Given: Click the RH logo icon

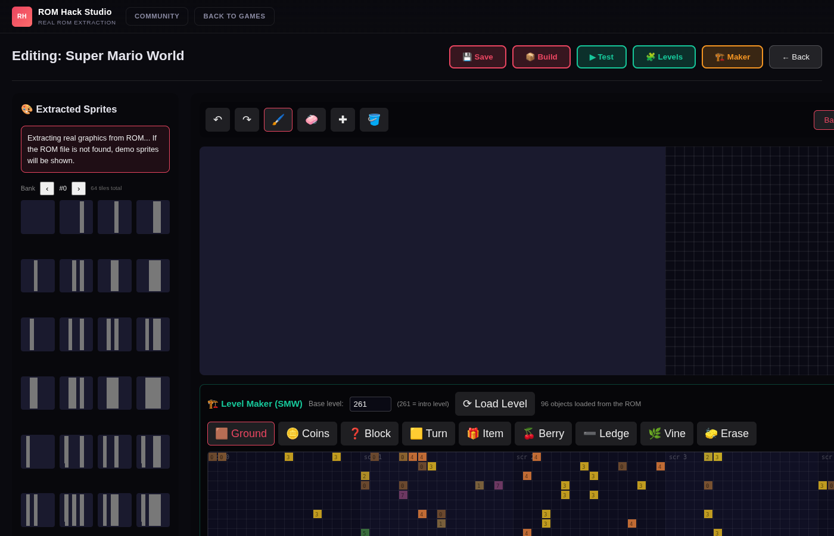Looking at the screenshot, I should tap(22, 17).
